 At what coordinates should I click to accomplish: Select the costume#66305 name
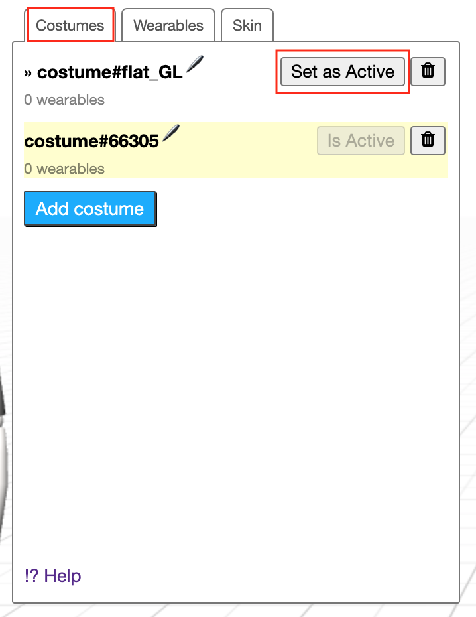point(91,141)
